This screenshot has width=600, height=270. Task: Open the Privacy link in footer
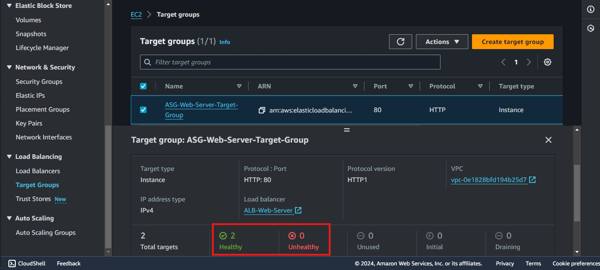(505, 264)
